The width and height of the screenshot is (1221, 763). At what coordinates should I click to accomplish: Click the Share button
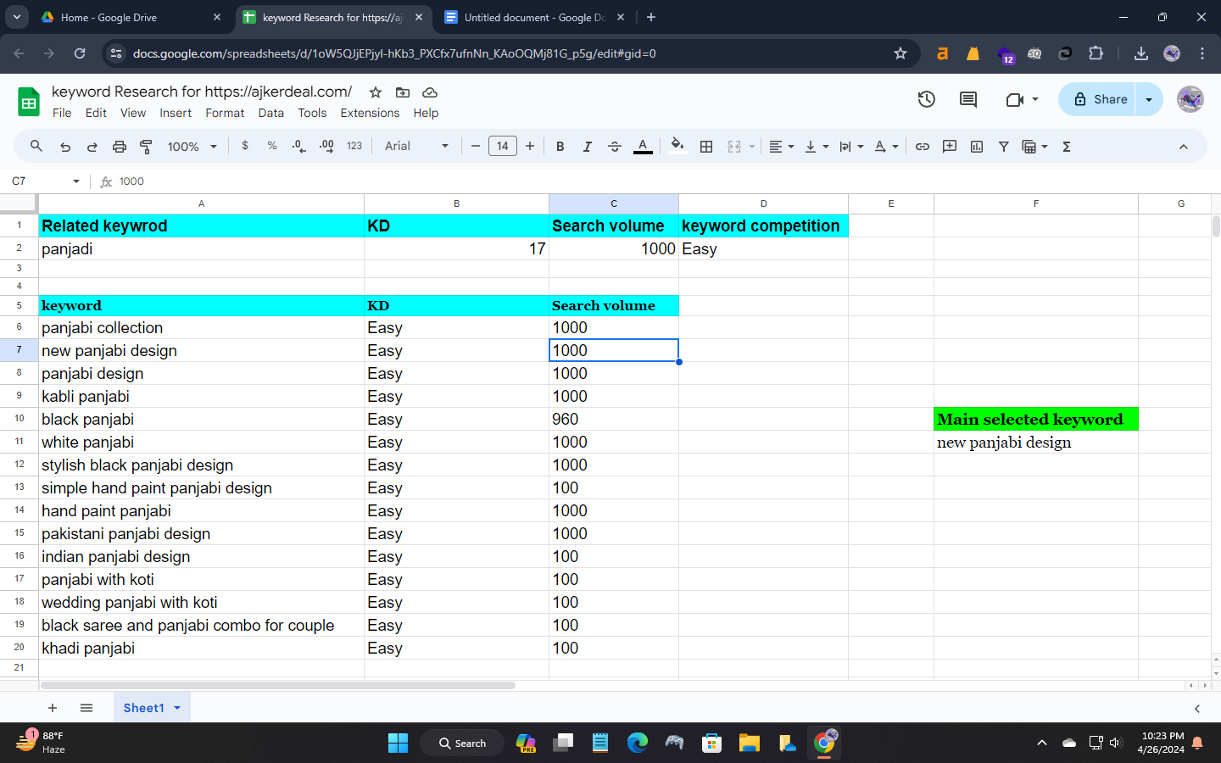coord(1101,99)
